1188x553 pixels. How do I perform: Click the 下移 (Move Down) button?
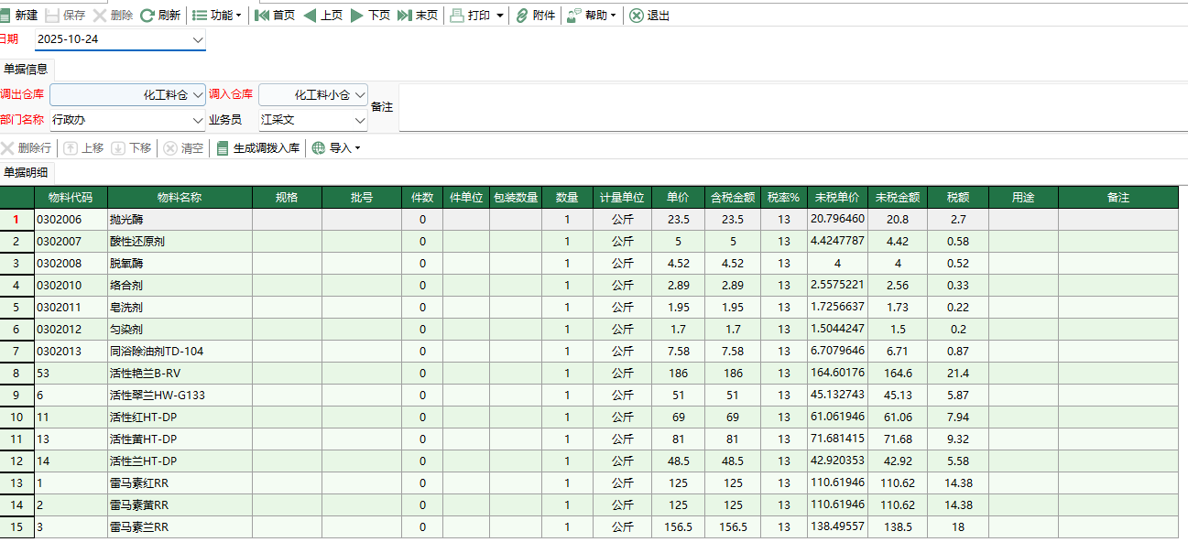132,147
